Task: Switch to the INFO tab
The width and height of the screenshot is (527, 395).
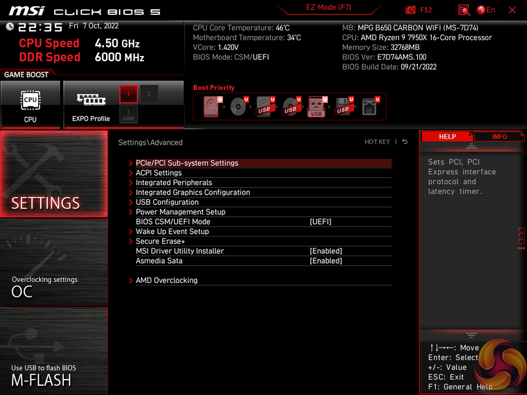Action: (500, 136)
